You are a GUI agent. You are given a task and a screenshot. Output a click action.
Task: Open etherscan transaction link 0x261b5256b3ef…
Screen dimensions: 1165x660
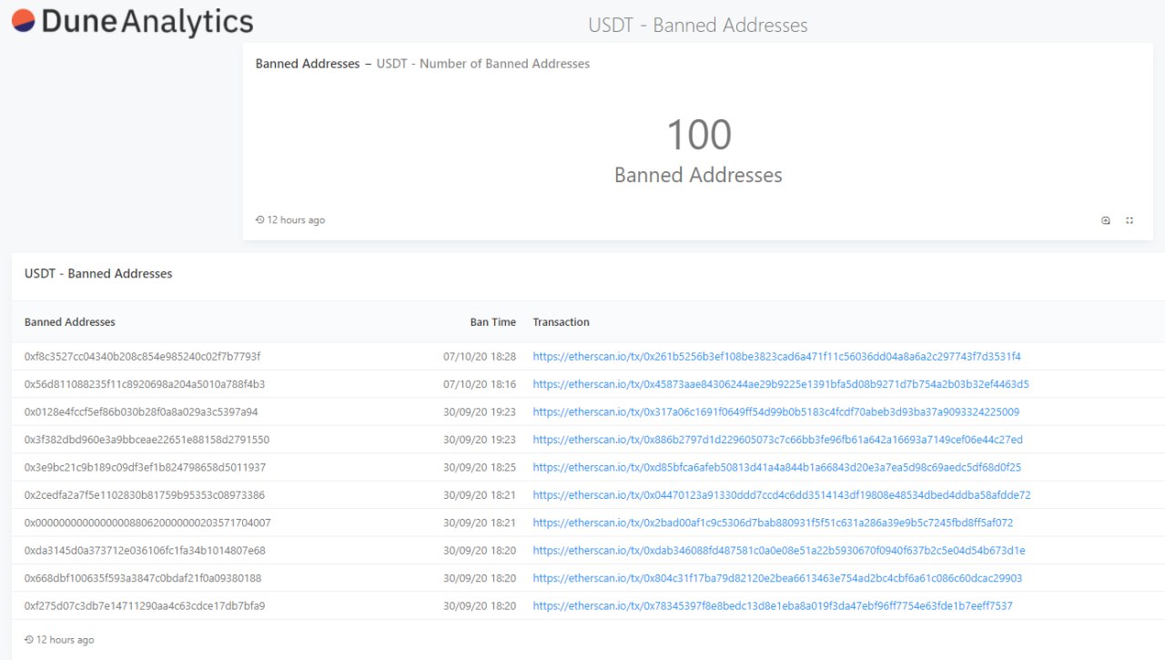coord(777,357)
